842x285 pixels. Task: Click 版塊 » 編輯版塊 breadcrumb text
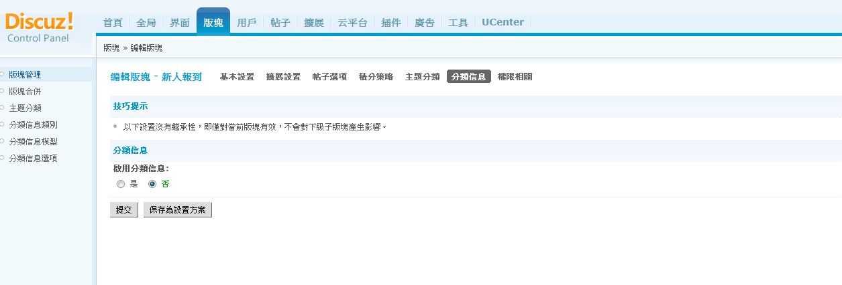tap(133, 48)
